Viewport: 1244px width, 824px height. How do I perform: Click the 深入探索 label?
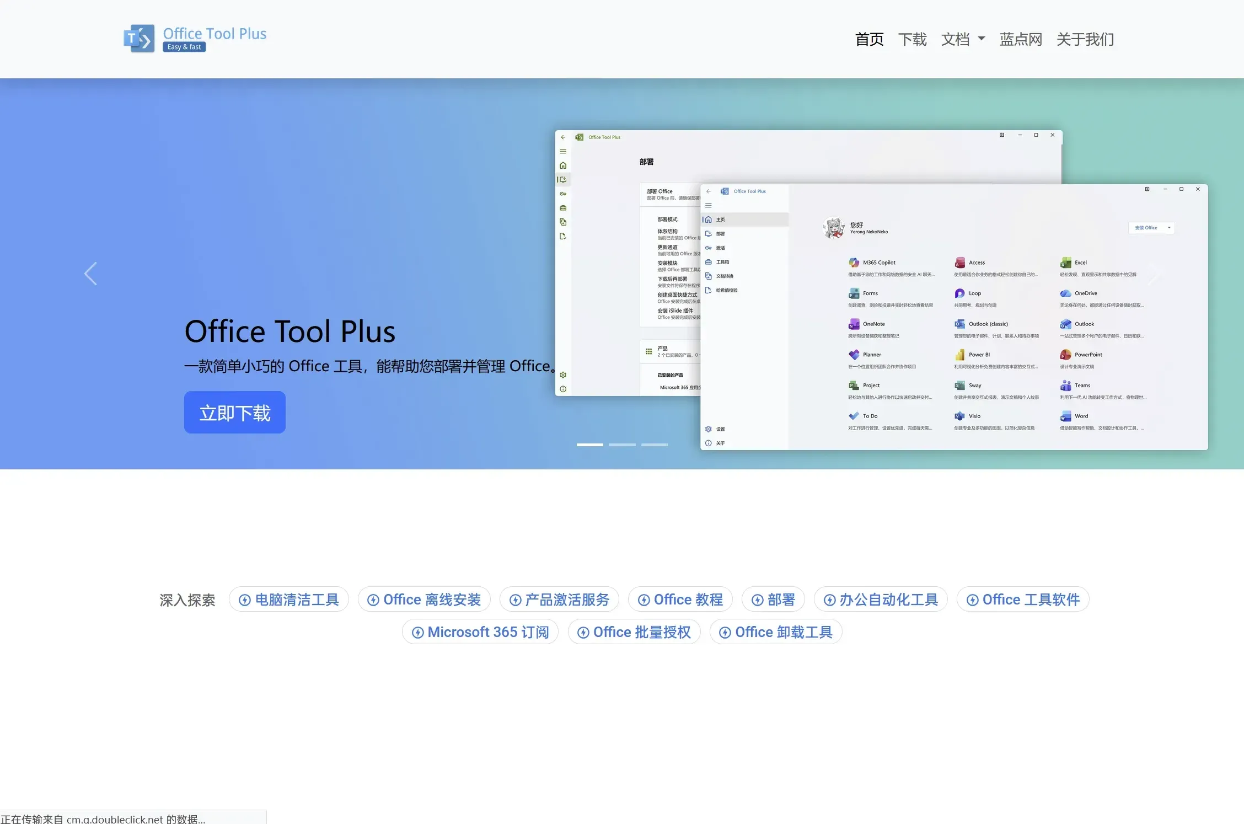[187, 600]
